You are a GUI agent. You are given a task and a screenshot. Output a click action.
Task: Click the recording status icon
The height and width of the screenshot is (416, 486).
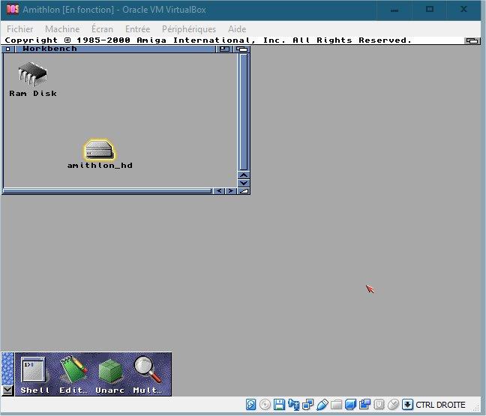(x=364, y=405)
